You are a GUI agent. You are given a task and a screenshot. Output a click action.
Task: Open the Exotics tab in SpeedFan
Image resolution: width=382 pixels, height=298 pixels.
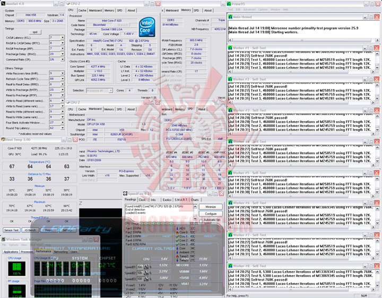point(167,200)
